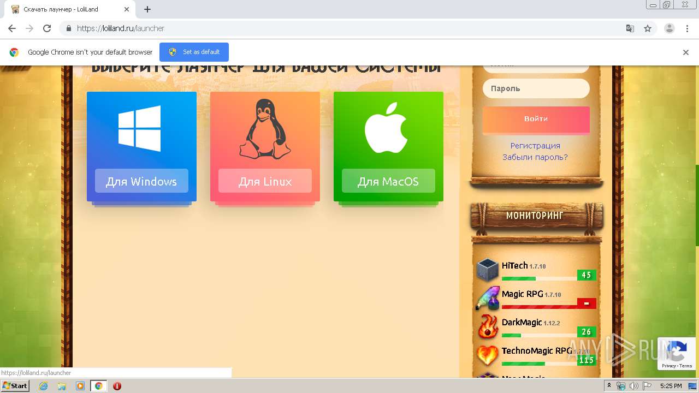Focus the Пароль password field
The height and width of the screenshot is (393, 699).
(x=536, y=88)
